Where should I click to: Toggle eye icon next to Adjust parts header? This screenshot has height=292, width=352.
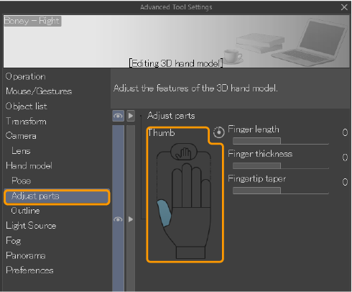[x=118, y=116]
